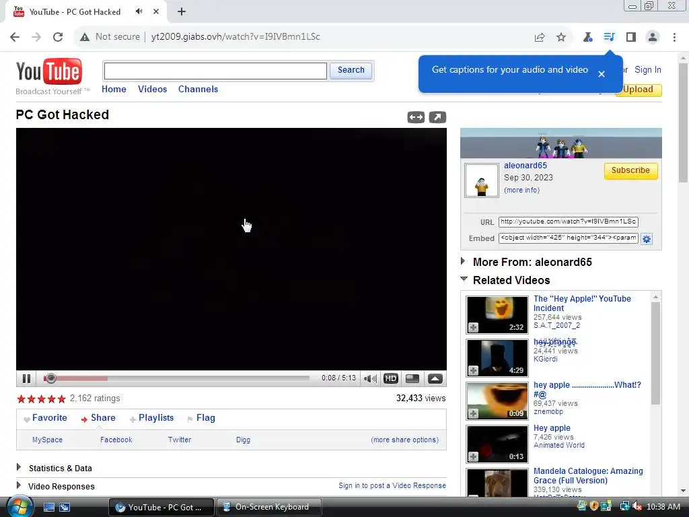Click the share page icon in address bar

[x=540, y=38]
